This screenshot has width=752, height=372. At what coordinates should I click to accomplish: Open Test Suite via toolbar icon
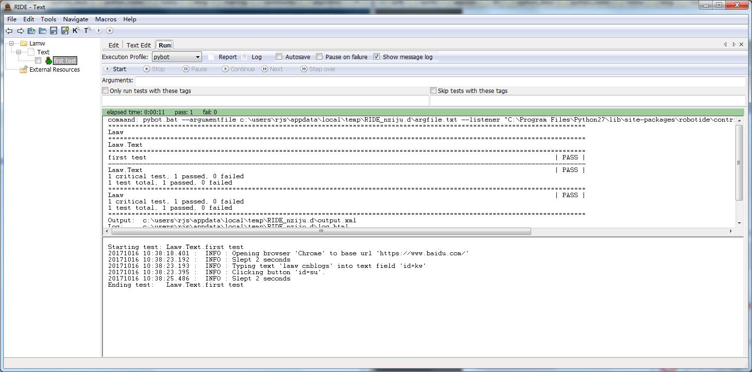tap(32, 31)
